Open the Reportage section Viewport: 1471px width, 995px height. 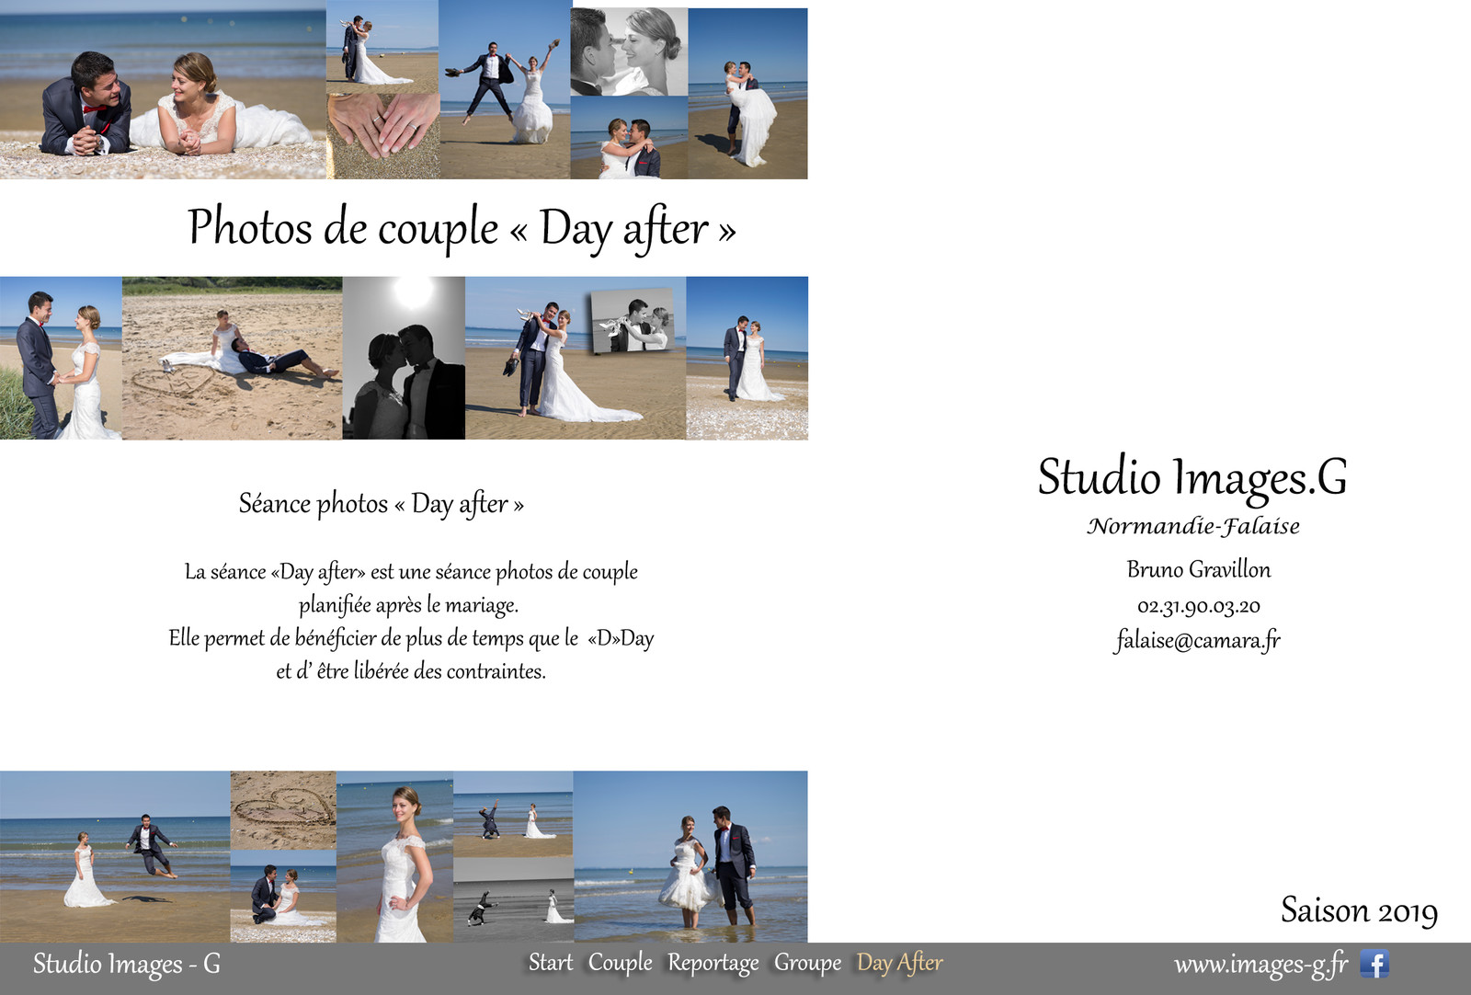713,963
